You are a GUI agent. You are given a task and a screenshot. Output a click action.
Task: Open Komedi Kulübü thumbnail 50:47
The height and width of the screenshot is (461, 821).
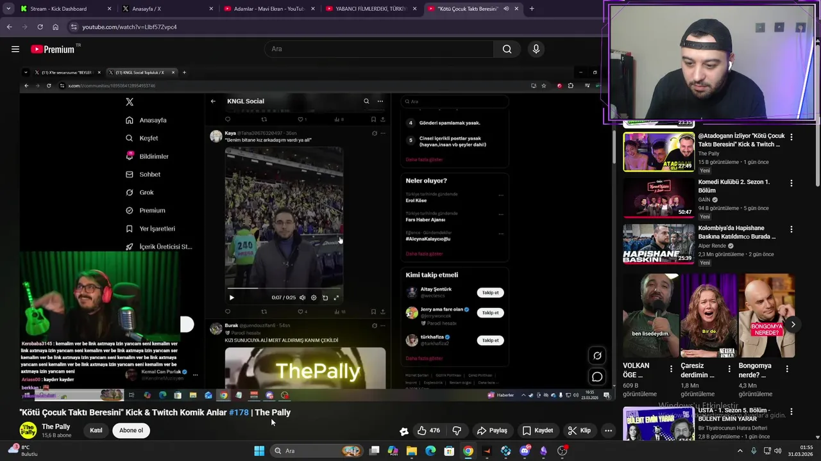pos(659,198)
